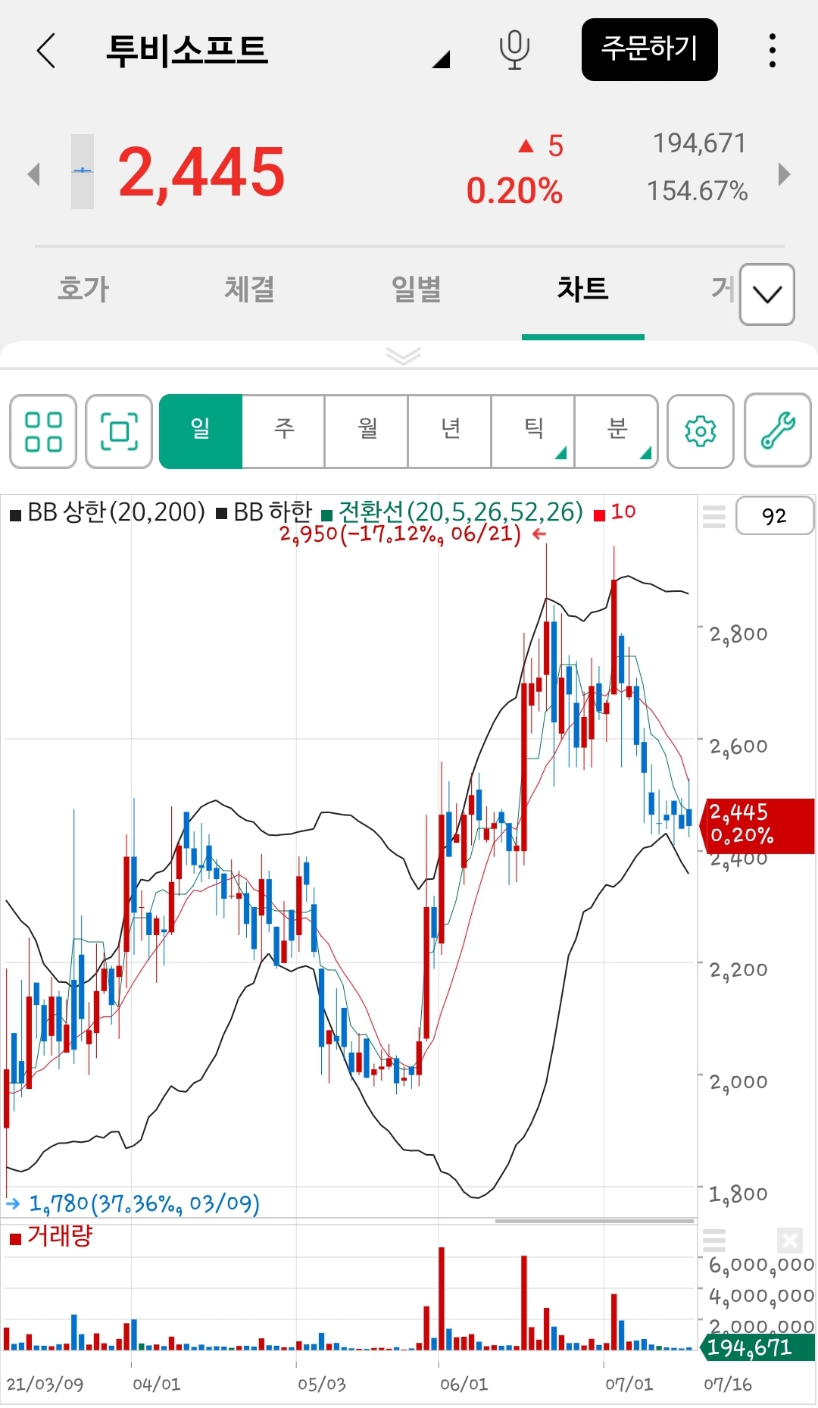The width and height of the screenshot is (818, 1408).
Task: Open the 틱 tick period dropdown
Action: [x=533, y=431]
